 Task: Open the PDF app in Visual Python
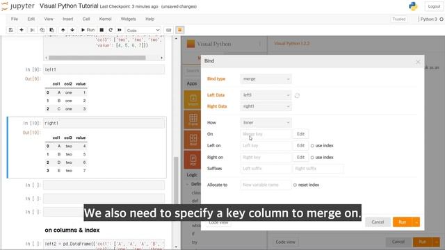[193, 160]
